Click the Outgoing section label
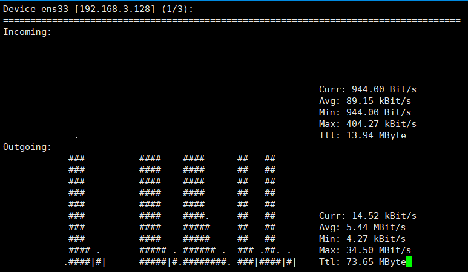The width and height of the screenshot is (468, 272). tap(27, 147)
